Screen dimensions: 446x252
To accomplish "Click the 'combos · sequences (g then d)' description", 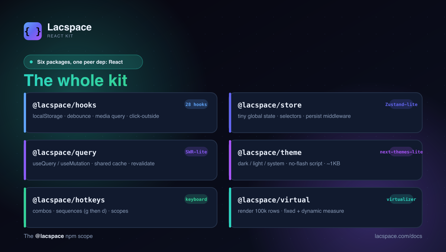I will point(80,211).
